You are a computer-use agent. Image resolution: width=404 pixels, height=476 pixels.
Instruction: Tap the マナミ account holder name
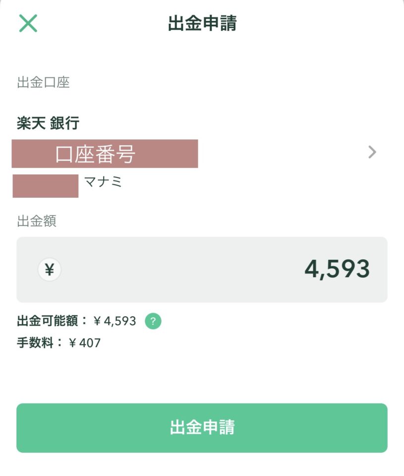103,182
